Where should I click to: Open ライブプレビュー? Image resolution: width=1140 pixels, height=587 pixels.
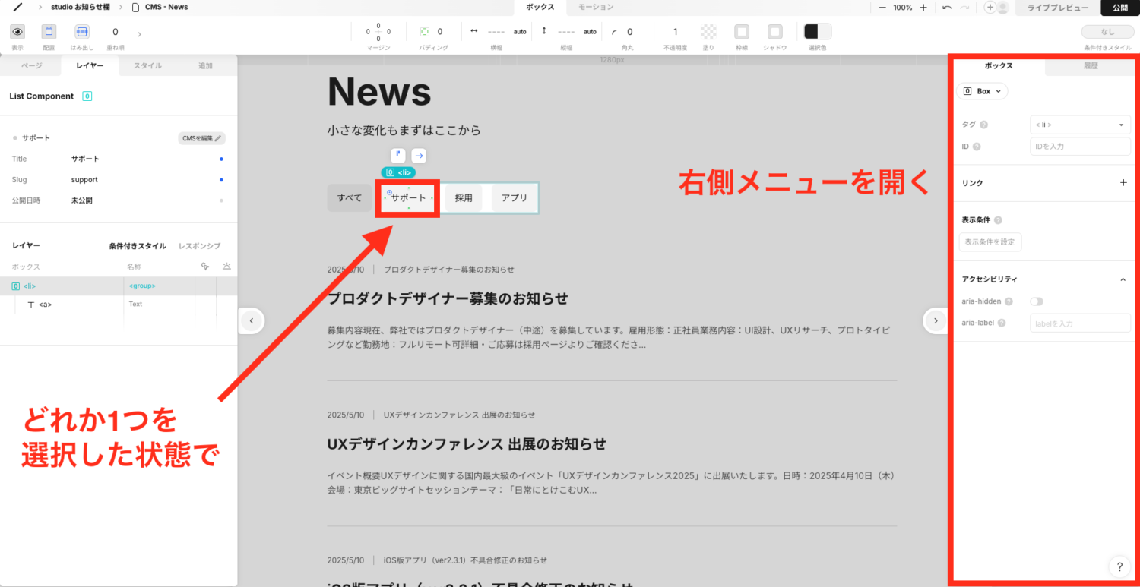tap(1056, 7)
